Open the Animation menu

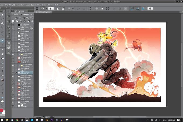click(x=20, y=5)
